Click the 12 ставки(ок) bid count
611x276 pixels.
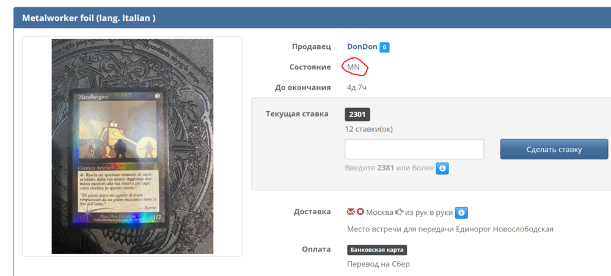pyautogui.click(x=368, y=129)
